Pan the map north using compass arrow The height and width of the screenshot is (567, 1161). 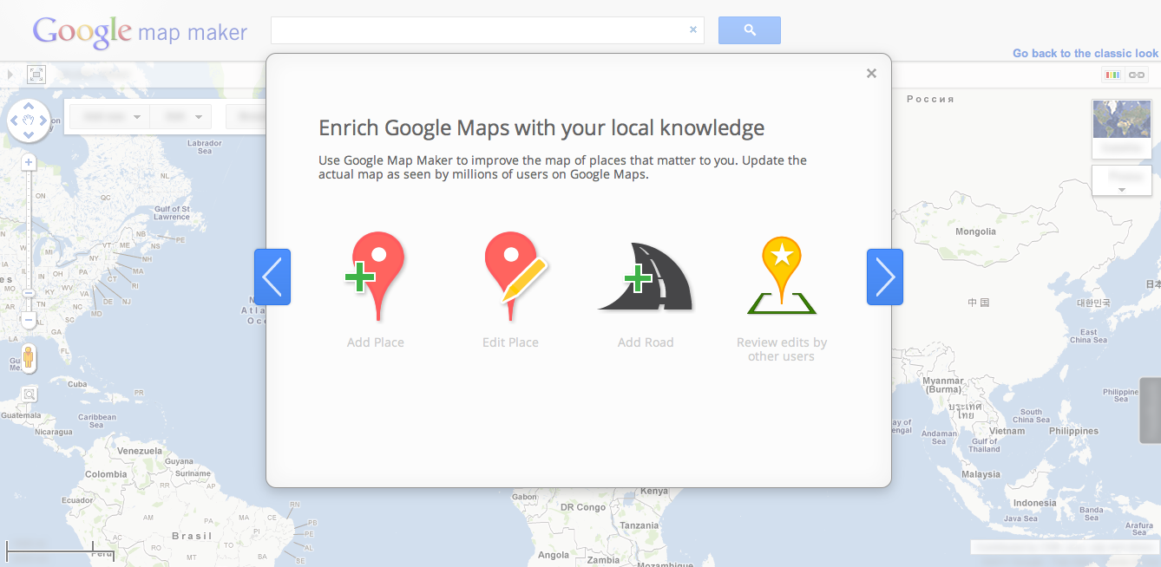pos(29,106)
